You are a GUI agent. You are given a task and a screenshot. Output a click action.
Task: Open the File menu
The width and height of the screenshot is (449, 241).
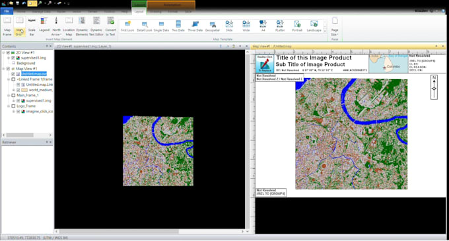(x=7, y=11)
